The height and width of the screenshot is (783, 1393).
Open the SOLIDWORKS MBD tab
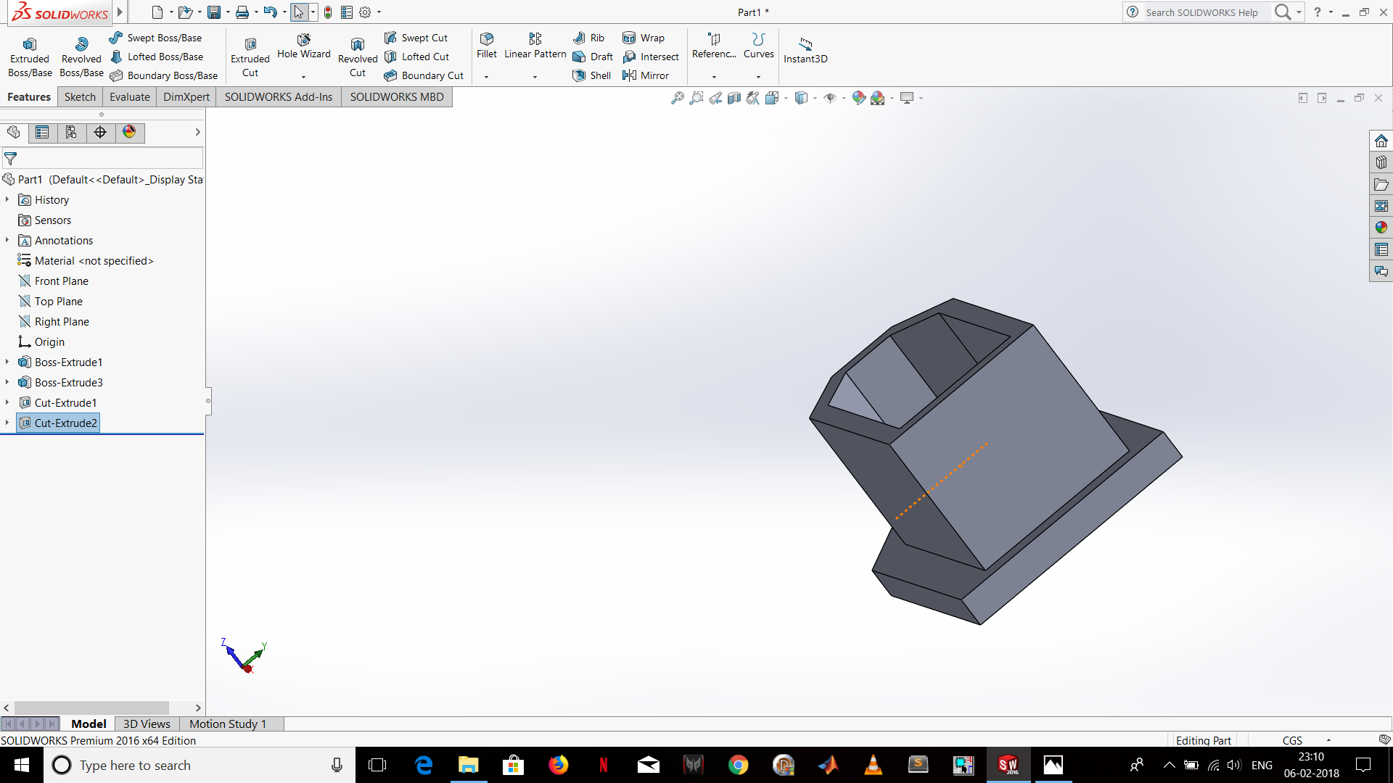pyautogui.click(x=397, y=97)
